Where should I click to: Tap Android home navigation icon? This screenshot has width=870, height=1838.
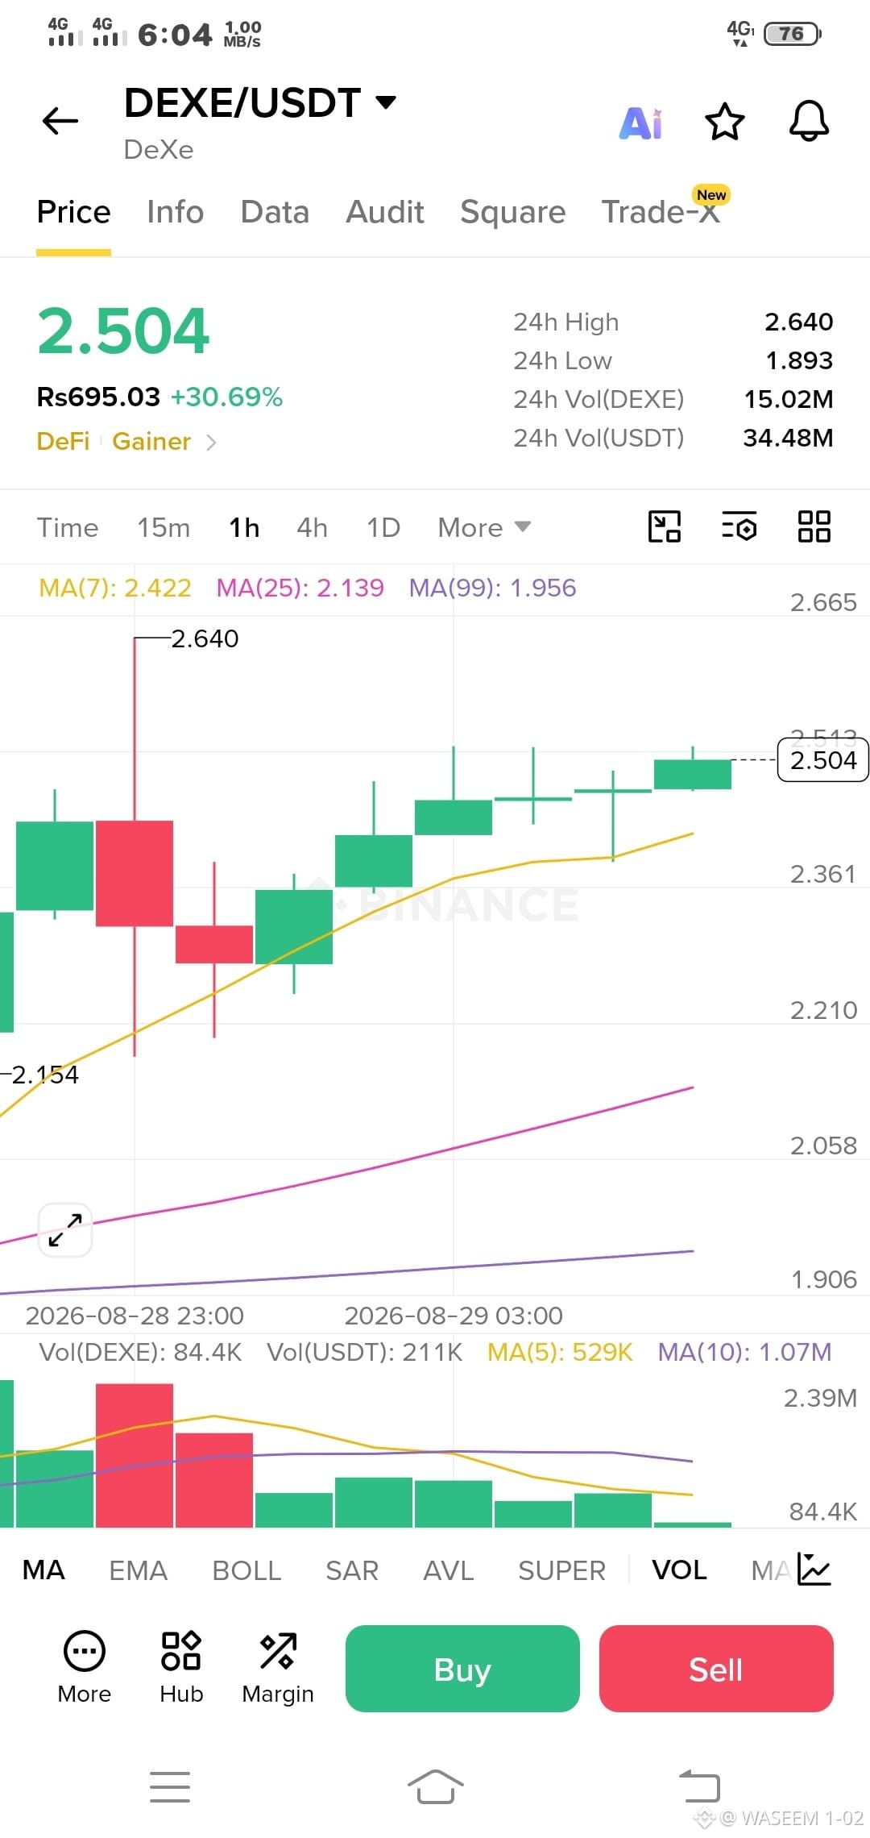(x=435, y=1786)
